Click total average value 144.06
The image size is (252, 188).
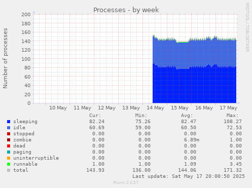[187, 170]
